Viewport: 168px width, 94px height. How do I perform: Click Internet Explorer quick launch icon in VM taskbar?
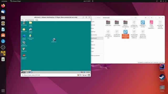tap(30, 72)
